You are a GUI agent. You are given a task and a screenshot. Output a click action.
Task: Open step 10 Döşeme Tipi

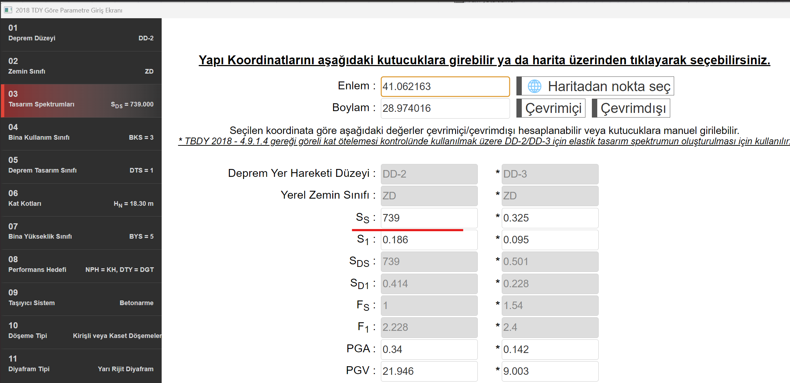(81, 332)
